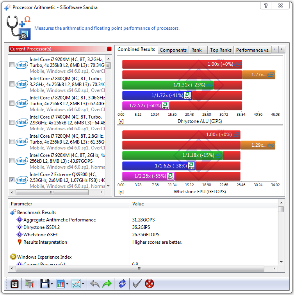
Task: Check the Core i7 920XM 3.2GHz checkbox
Action: coord(12,65)
